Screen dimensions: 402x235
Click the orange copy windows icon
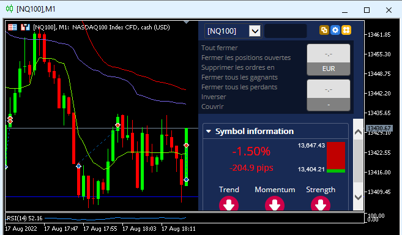[324, 30]
